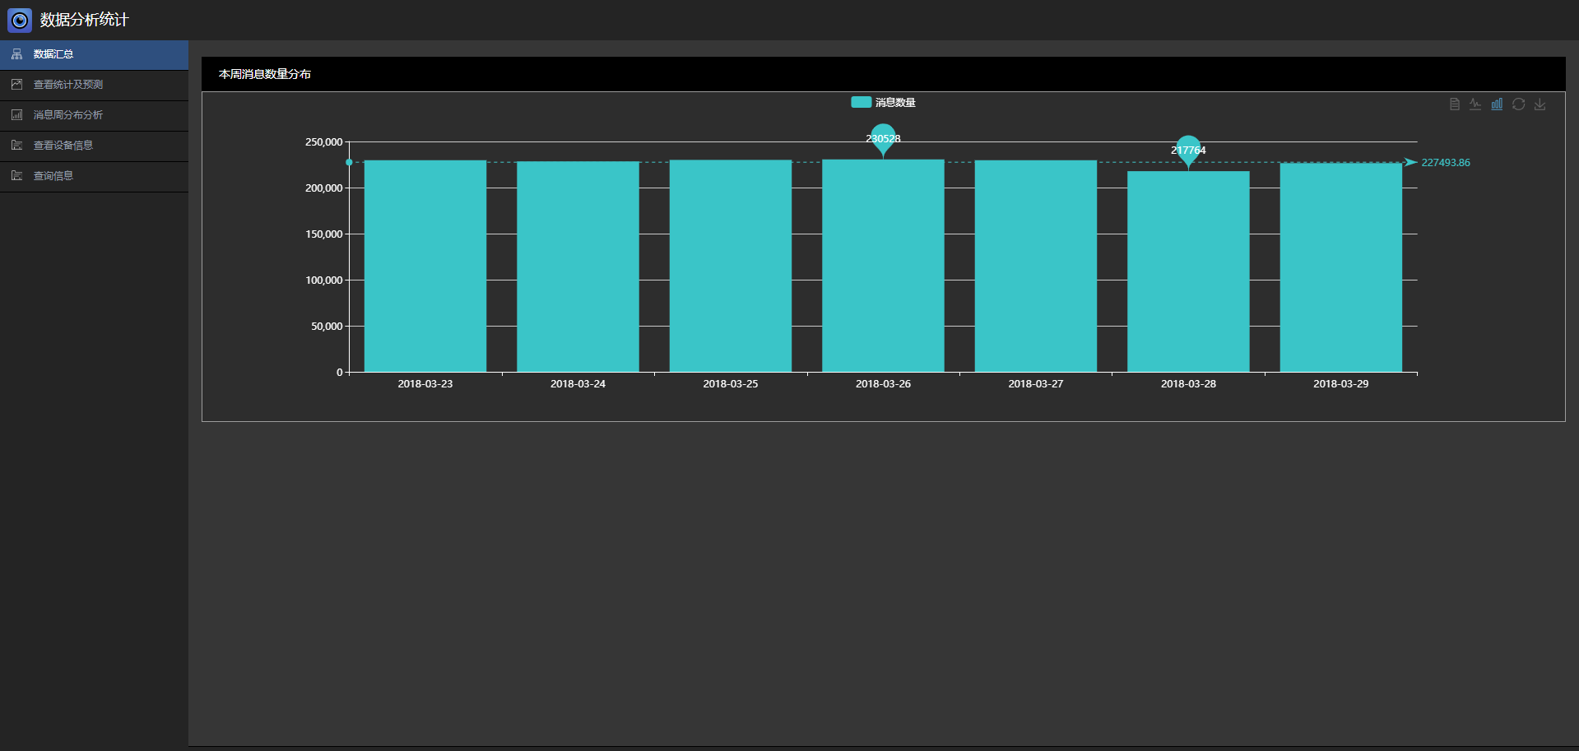The height and width of the screenshot is (751, 1579).
Task: Save chart as image download icon
Action: [1540, 104]
